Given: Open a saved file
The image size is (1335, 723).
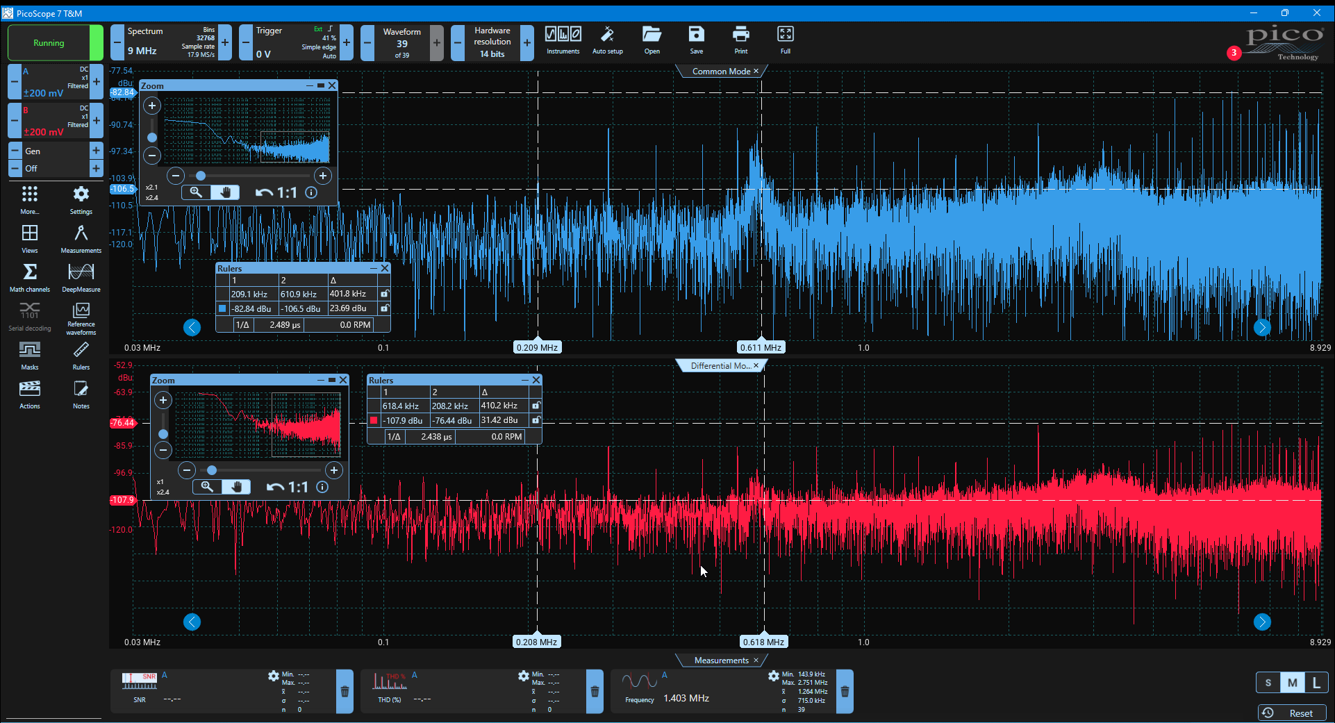Looking at the screenshot, I should point(652,40).
